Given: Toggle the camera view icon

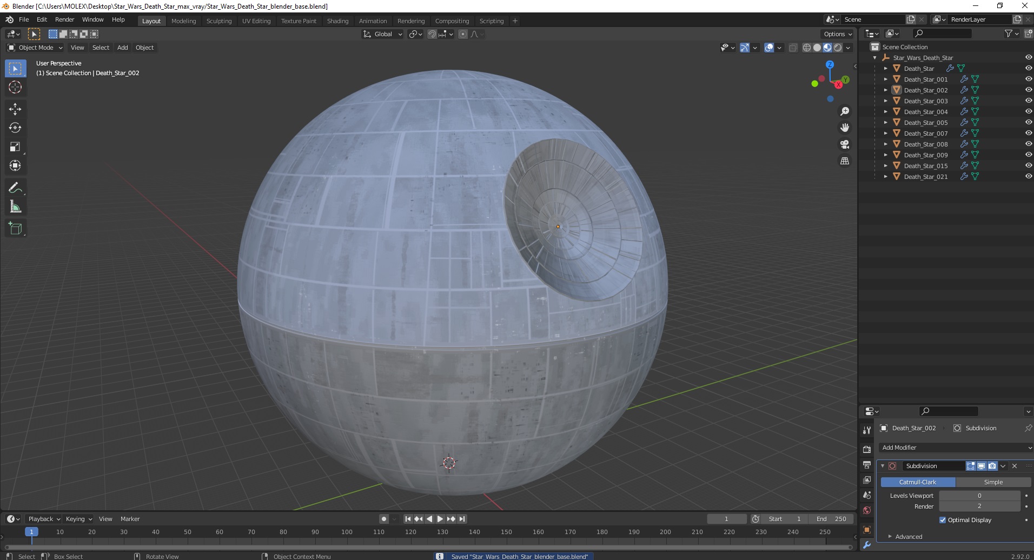Looking at the screenshot, I should (x=844, y=144).
